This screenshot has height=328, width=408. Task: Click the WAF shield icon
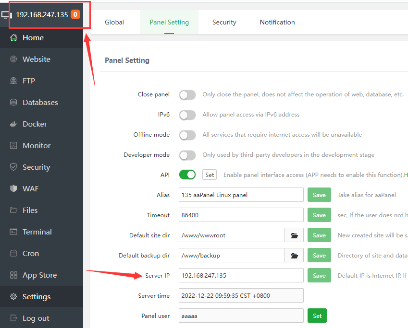(13, 189)
